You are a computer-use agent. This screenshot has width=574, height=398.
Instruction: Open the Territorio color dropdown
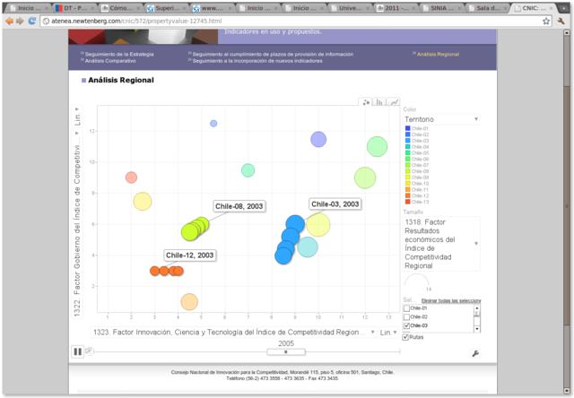tap(441, 118)
